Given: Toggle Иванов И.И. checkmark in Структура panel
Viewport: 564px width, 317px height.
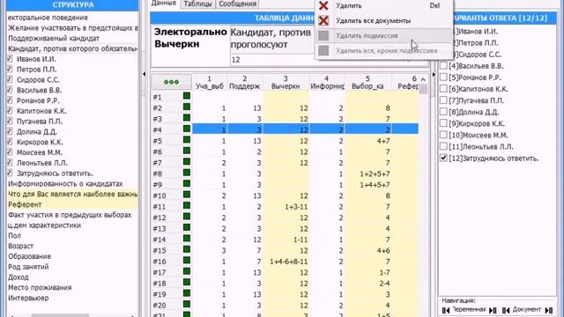Looking at the screenshot, I should pos(10,59).
